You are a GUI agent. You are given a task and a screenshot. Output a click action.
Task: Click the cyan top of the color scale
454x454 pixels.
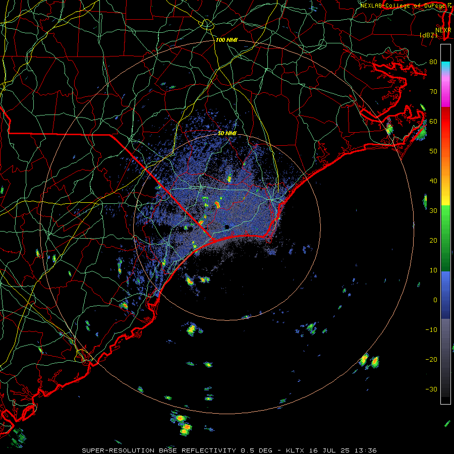coord(445,65)
